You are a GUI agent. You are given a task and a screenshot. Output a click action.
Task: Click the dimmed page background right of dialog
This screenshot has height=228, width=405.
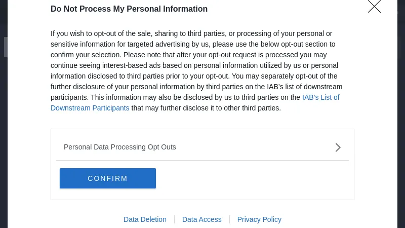coord(401,127)
